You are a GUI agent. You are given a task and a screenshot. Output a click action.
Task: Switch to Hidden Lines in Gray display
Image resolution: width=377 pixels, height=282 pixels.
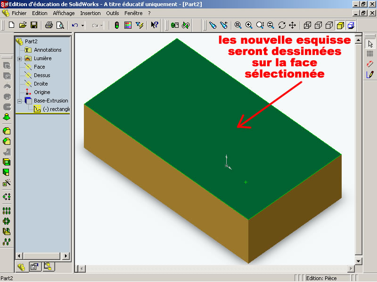pyautogui.click(x=319, y=25)
